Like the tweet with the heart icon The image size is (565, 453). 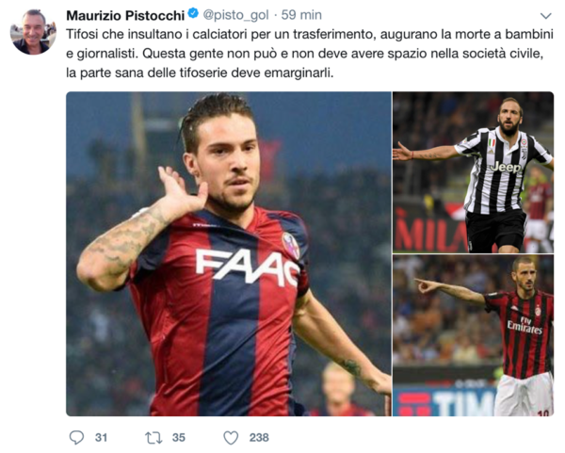[x=231, y=438]
